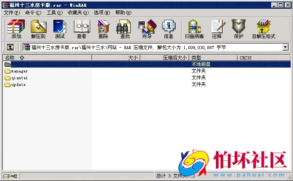Click WinRAR title bar application icon
The height and width of the screenshot is (181, 293).
tap(5, 5)
